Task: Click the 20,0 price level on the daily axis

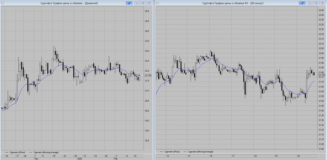Action: pos(147,110)
